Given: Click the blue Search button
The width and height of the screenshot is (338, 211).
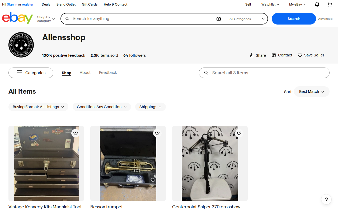Looking at the screenshot, I should coord(294,19).
